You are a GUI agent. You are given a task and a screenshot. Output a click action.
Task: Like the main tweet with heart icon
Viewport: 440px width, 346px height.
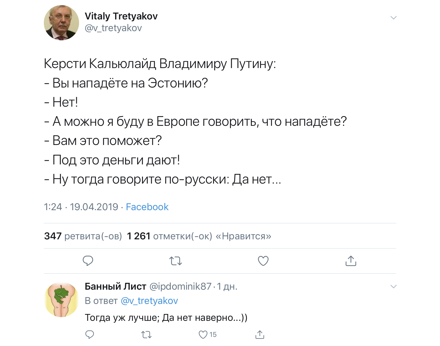[x=263, y=261]
